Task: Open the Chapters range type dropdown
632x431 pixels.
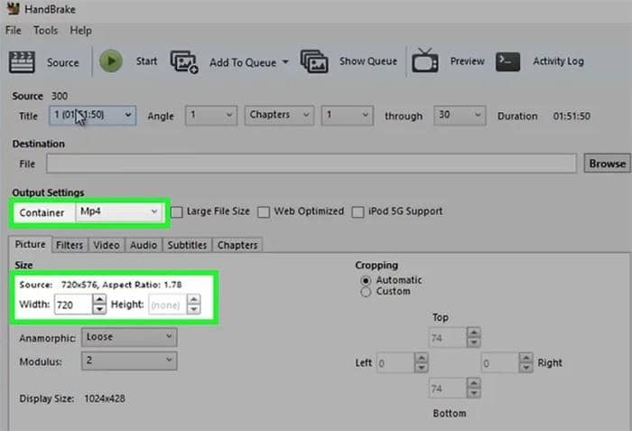Action: coord(279,116)
